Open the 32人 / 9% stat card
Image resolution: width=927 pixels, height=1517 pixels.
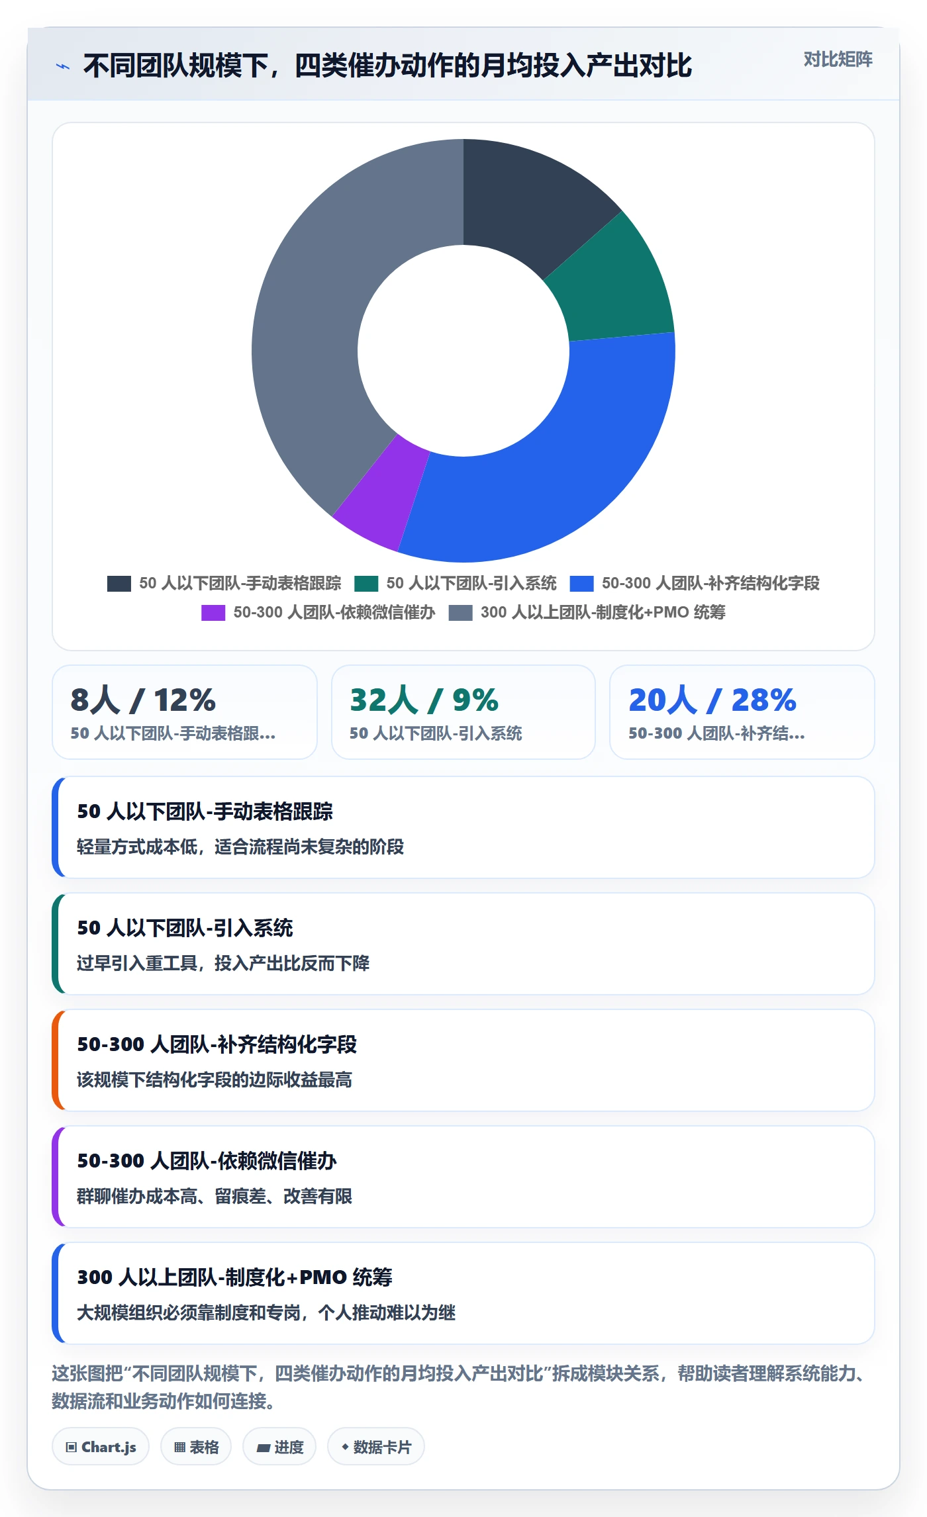[463, 712]
